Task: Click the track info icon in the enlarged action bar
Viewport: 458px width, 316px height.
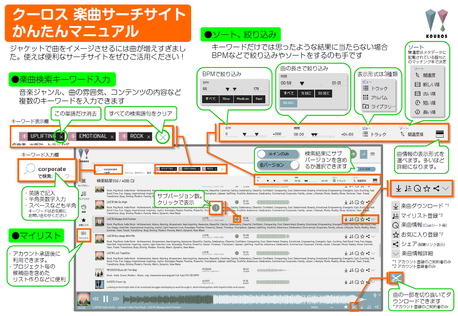Action: point(417,188)
